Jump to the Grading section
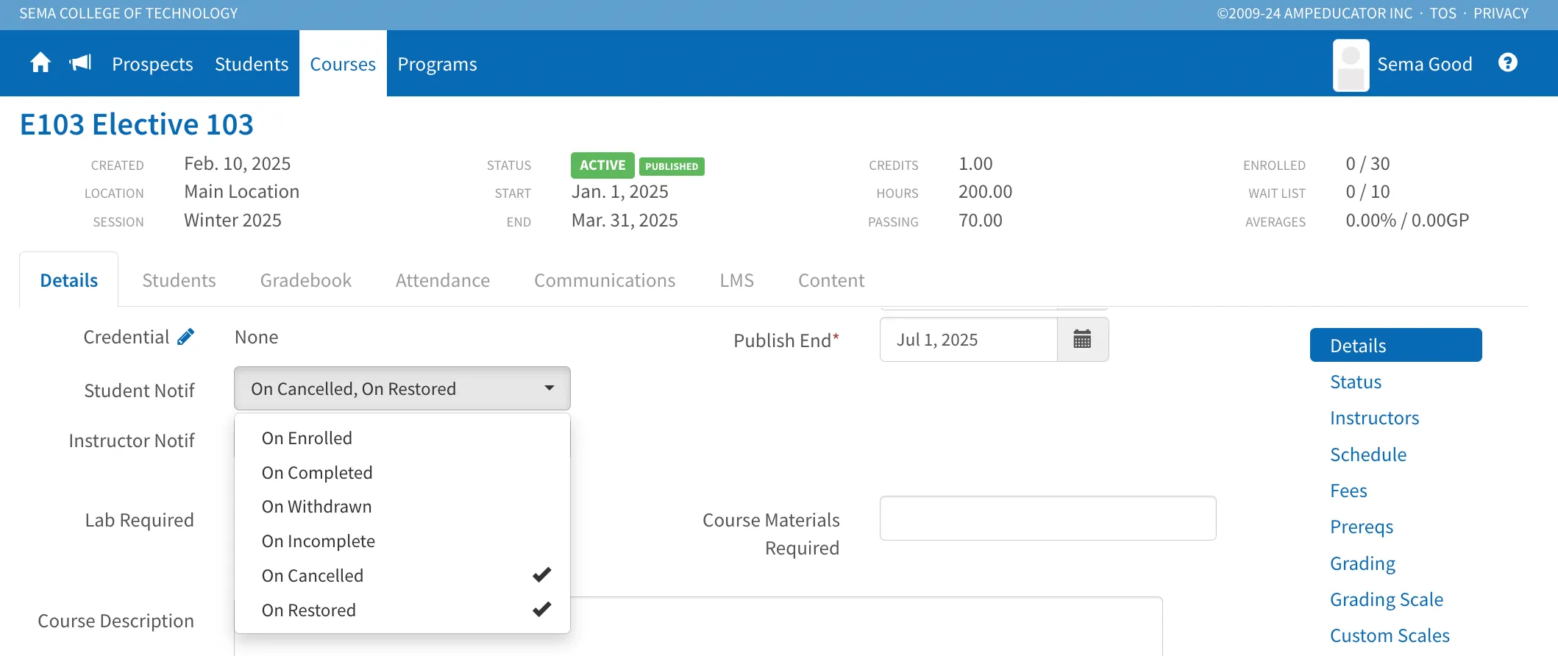This screenshot has height=656, width=1558. 1362,563
